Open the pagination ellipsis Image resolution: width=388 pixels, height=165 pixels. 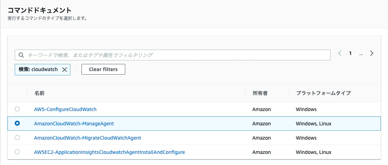361,54
